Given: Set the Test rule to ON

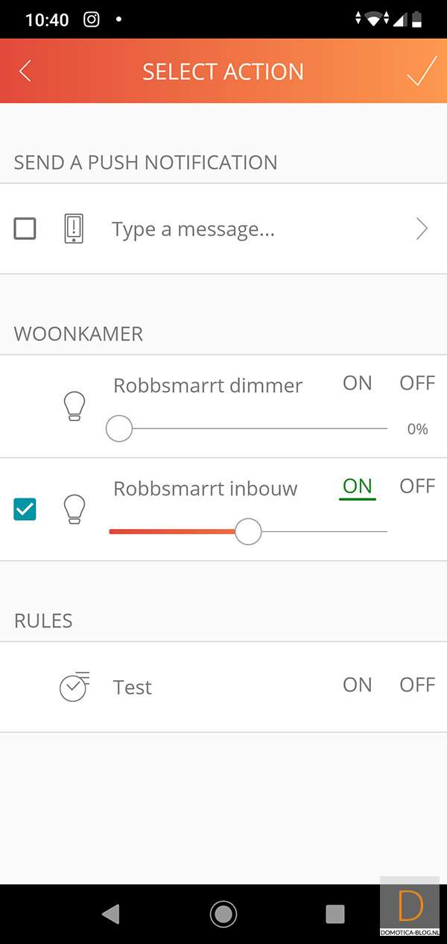Looking at the screenshot, I should [357, 685].
